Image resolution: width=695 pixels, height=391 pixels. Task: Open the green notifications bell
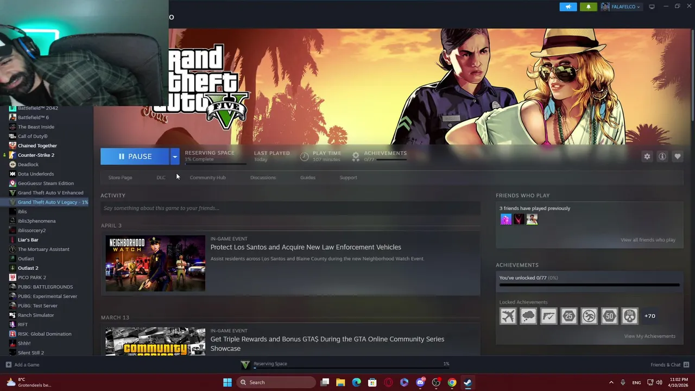coord(589,7)
